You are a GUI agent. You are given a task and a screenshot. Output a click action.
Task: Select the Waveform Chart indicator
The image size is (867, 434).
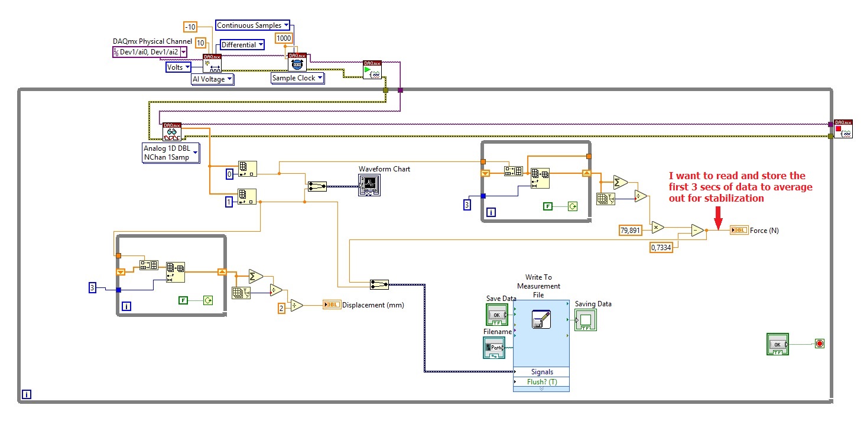pyautogui.click(x=369, y=186)
